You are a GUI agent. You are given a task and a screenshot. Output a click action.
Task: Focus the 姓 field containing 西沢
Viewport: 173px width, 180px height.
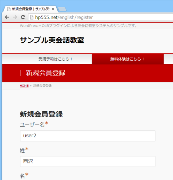click(88, 161)
